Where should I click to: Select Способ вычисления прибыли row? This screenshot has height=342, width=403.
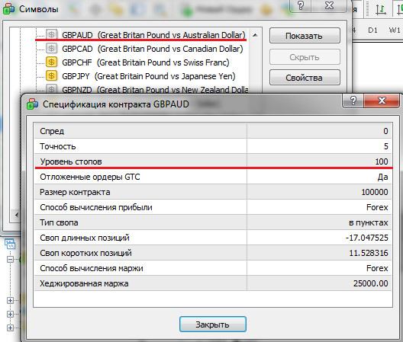213,207
